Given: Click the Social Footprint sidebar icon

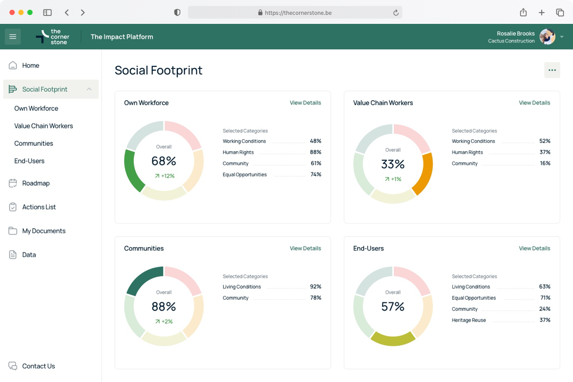Looking at the screenshot, I should click(x=13, y=89).
